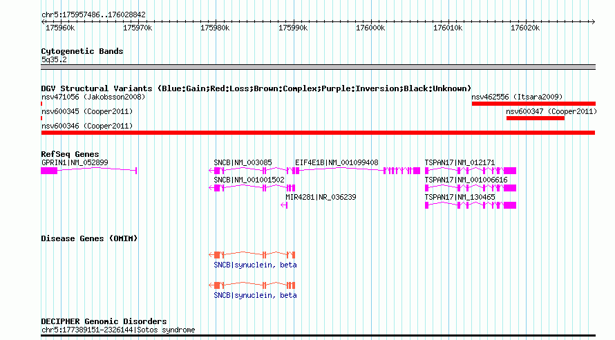Click the red nsv462556 loss bar

click(533, 104)
